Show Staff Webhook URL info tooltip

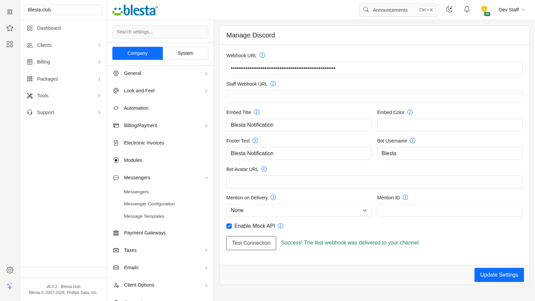click(273, 84)
